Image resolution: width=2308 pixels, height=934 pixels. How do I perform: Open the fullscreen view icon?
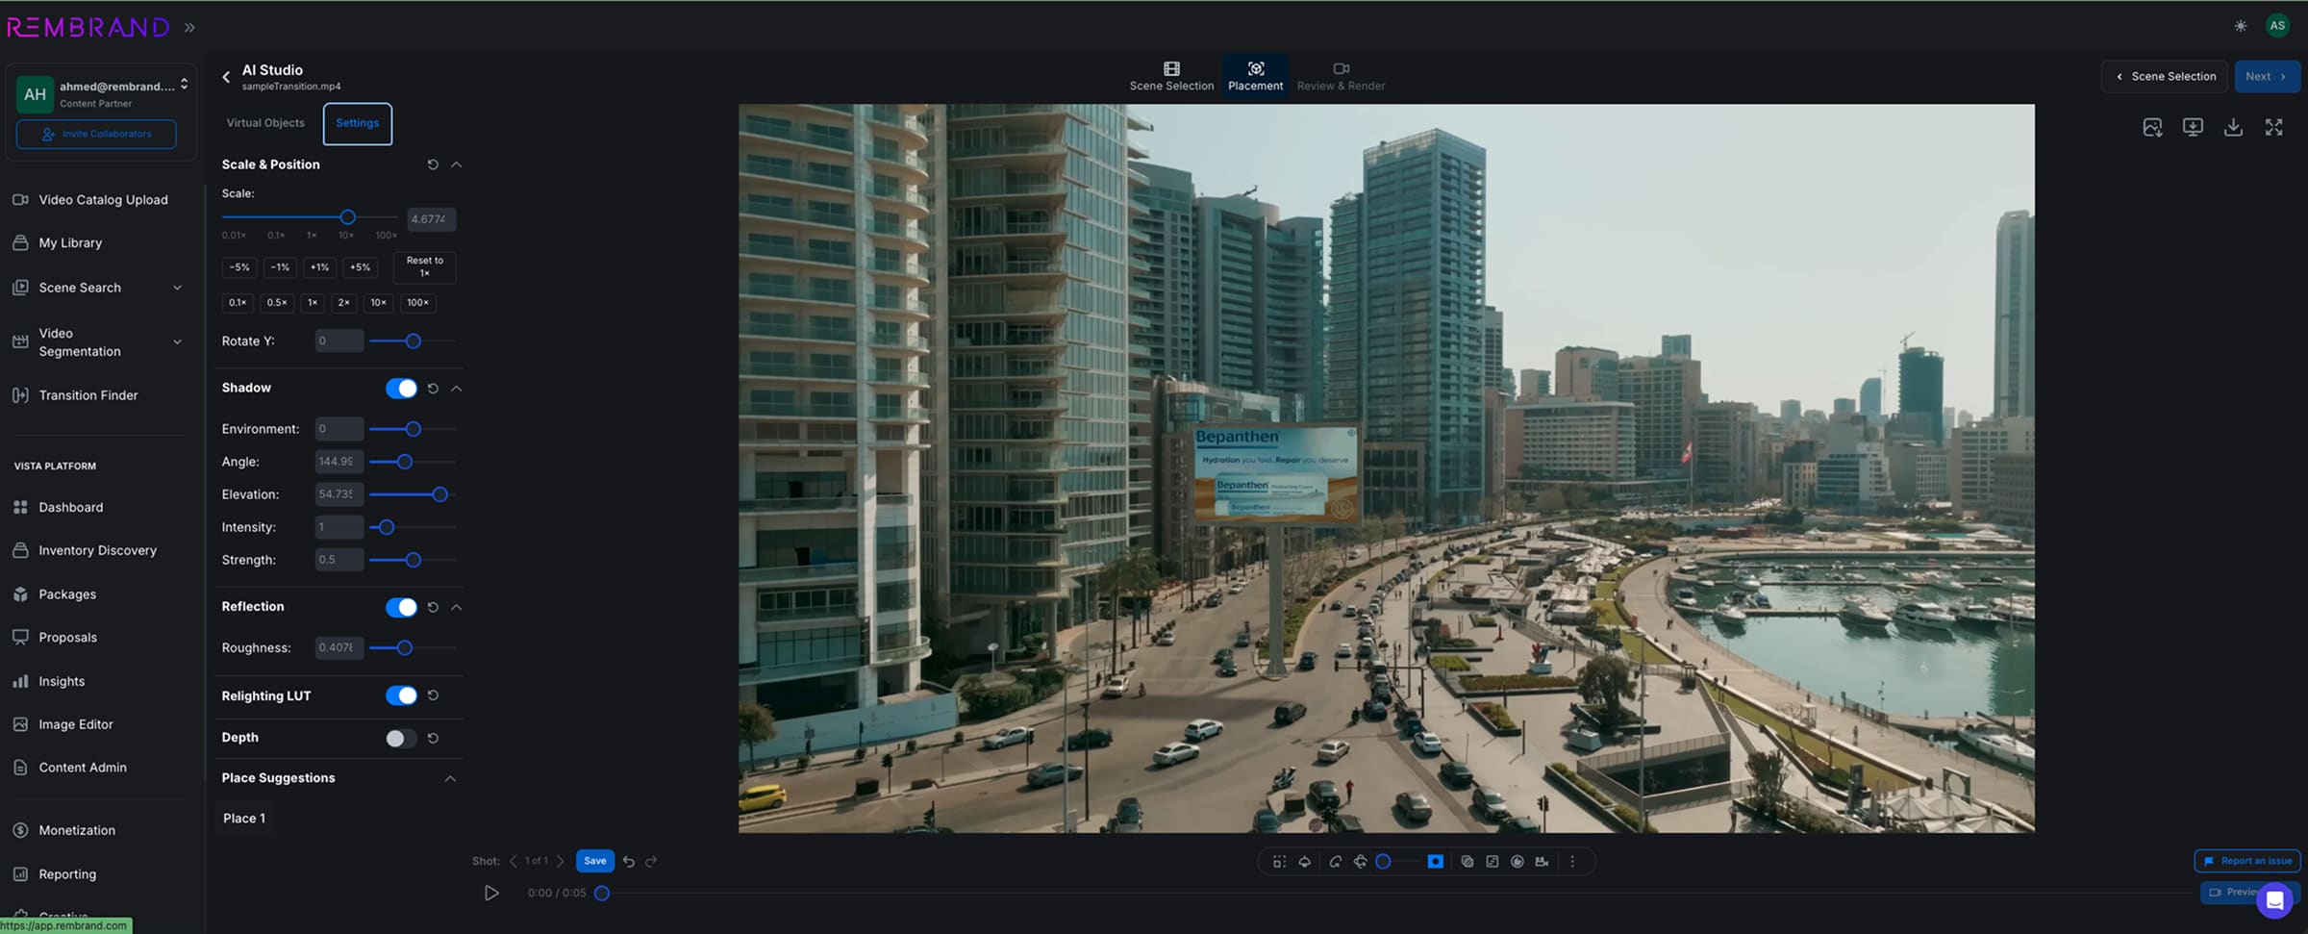click(x=2273, y=126)
